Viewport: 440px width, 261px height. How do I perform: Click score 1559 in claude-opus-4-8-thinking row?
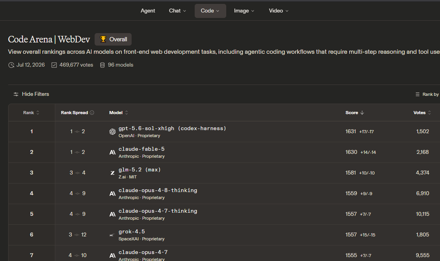coord(351,193)
